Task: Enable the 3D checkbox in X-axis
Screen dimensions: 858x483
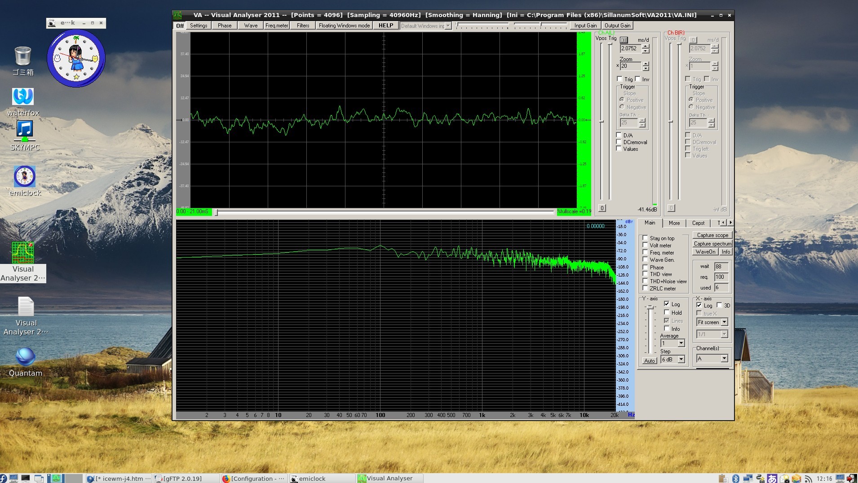Action: point(720,305)
